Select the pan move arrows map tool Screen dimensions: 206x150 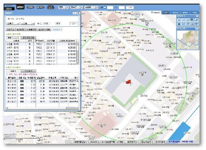[x=188, y=20]
